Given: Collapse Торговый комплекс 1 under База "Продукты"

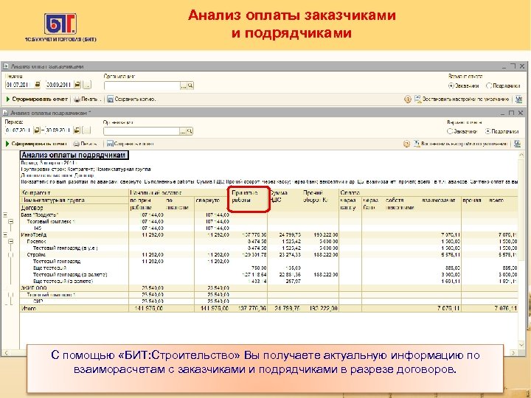Looking at the screenshot, I should pyautogui.click(x=11, y=221).
